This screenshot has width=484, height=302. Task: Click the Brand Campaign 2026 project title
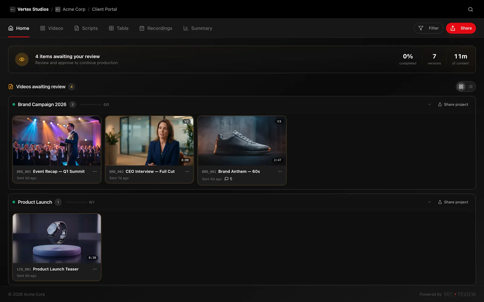[42, 104]
